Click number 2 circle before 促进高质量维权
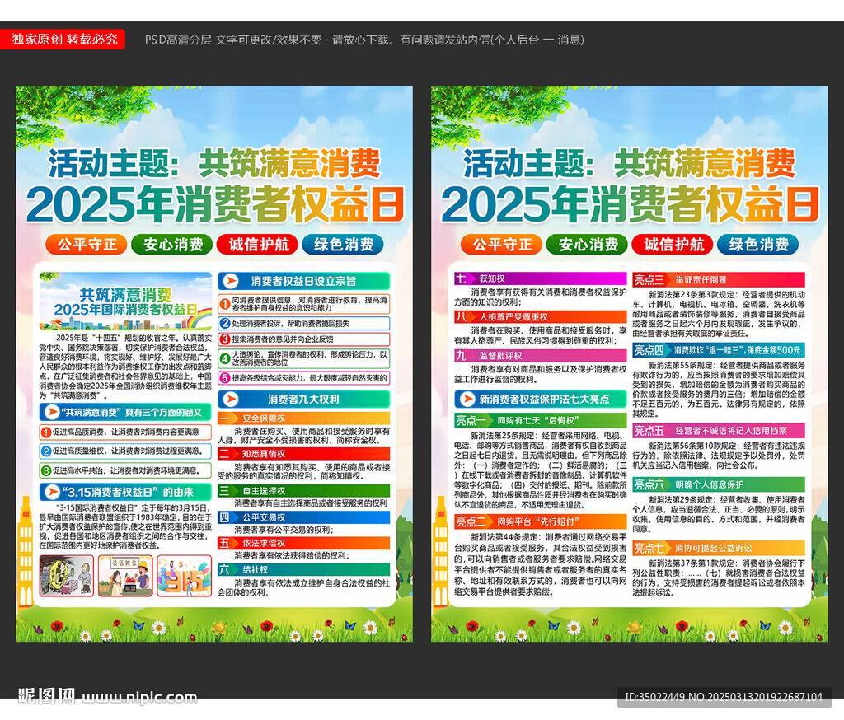 (x=46, y=451)
